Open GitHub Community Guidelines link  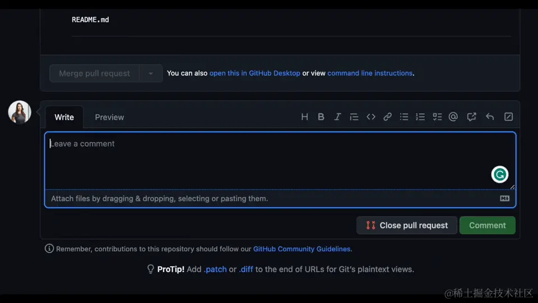click(302, 249)
